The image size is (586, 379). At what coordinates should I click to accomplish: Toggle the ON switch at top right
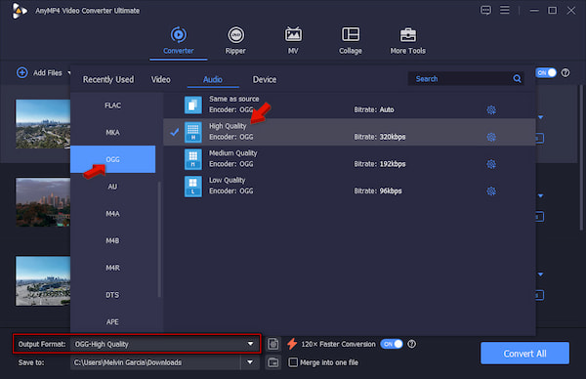point(546,73)
